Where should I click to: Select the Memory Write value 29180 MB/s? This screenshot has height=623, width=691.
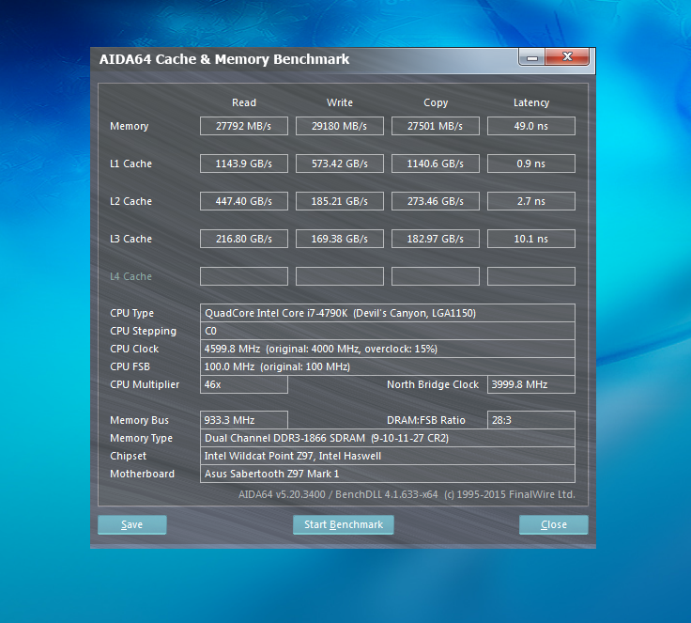(x=339, y=126)
